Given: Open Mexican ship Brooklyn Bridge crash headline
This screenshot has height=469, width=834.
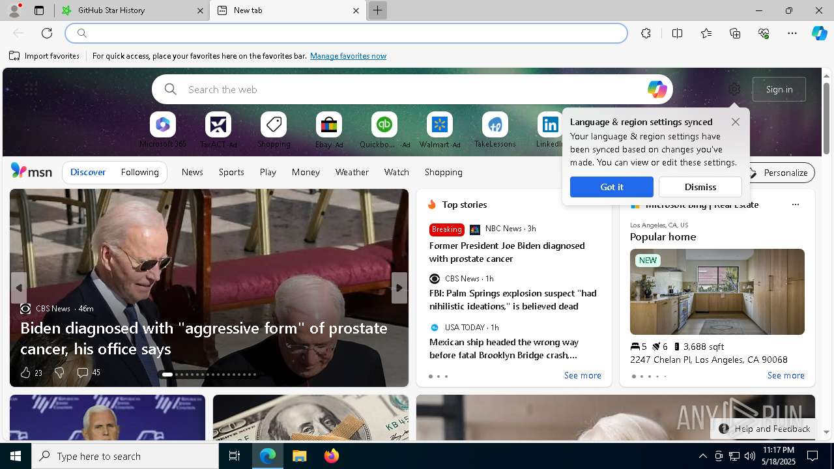Looking at the screenshot, I should point(504,348).
